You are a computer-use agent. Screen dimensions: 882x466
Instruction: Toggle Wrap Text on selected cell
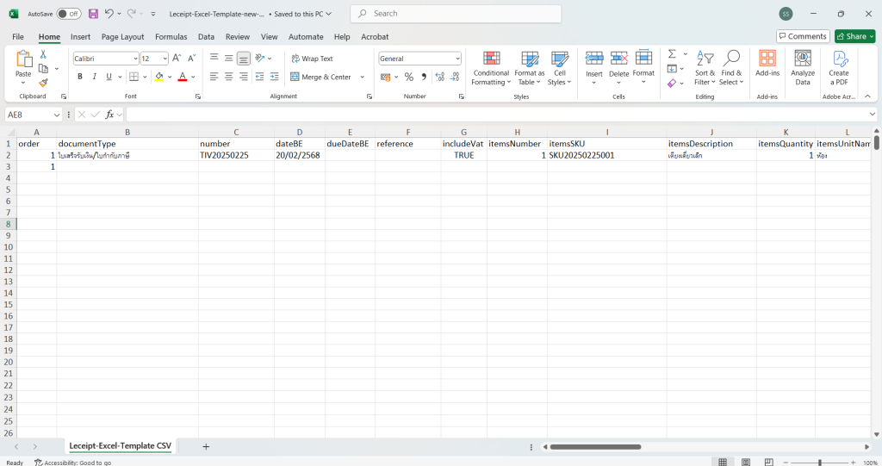click(312, 59)
